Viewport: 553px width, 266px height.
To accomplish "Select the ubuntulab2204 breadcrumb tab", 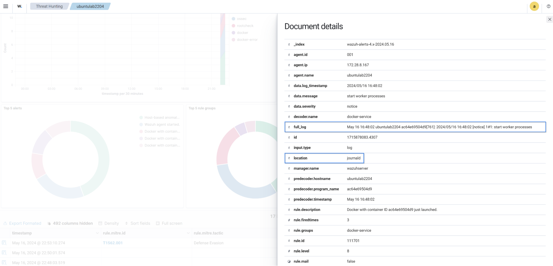I will tap(90, 6).
